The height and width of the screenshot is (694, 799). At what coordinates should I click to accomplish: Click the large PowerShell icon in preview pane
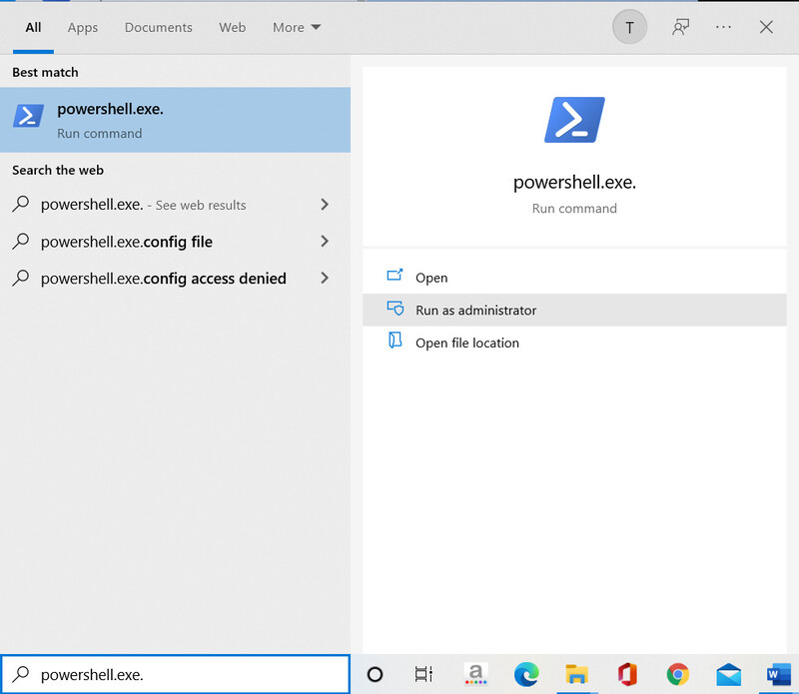pos(574,120)
